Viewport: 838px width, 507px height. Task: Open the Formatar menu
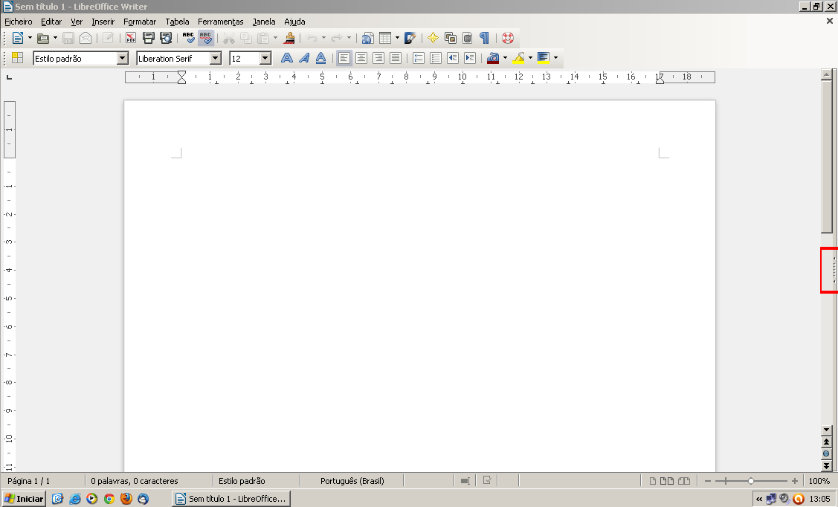[x=140, y=22]
